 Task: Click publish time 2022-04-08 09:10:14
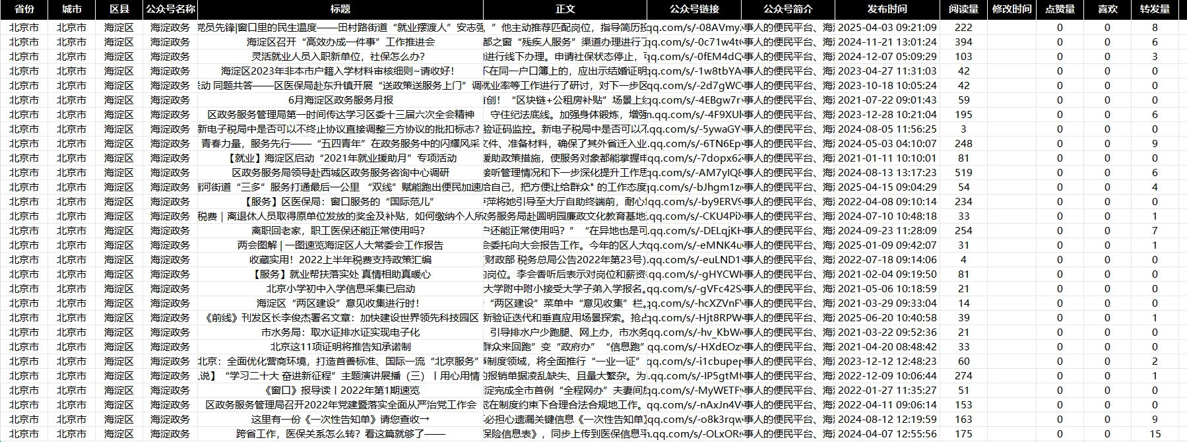pyautogui.click(x=887, y=201)
